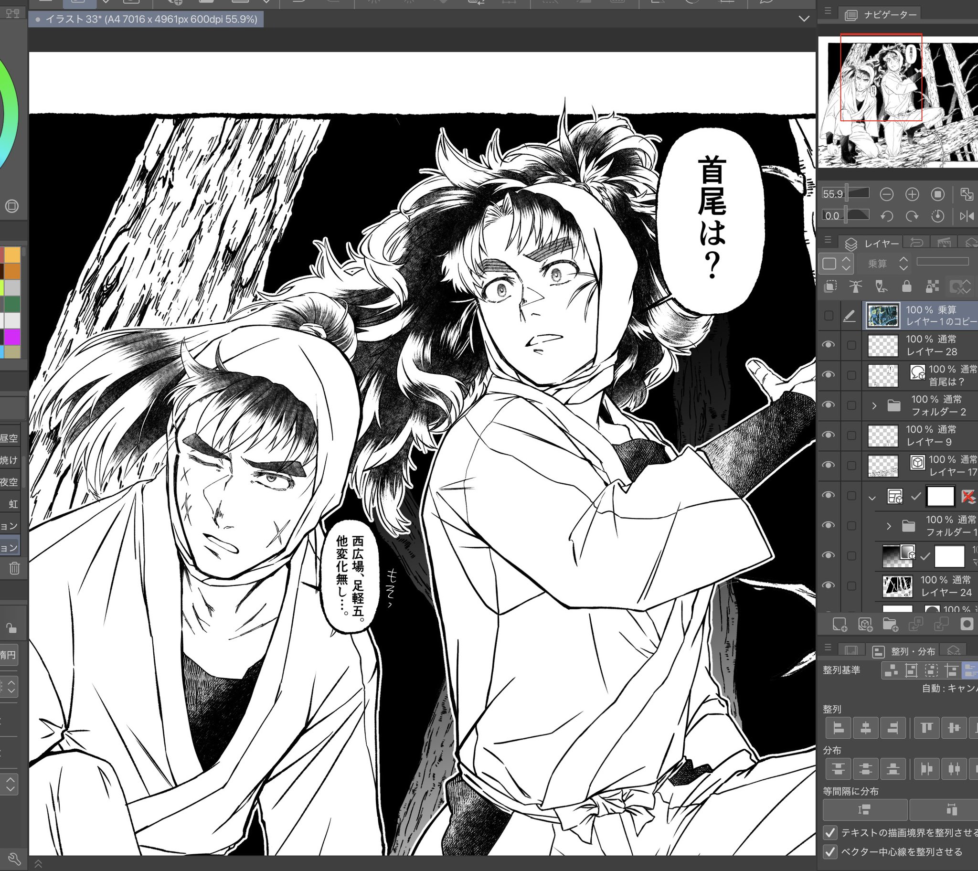Click the set as reference layer lighthouse icon
The width and height of the screenshot is (978, 871).
point(855,287)
